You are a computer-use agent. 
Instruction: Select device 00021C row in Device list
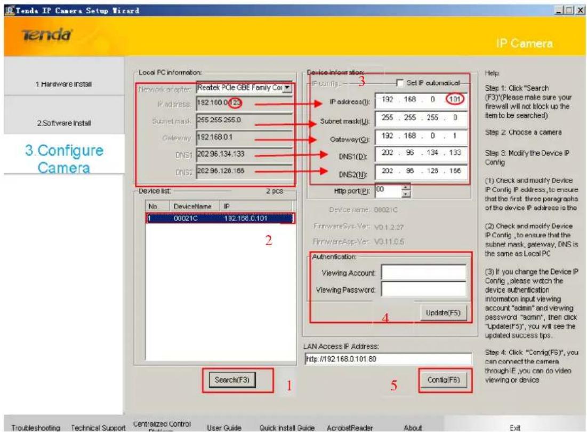[220, 218]
